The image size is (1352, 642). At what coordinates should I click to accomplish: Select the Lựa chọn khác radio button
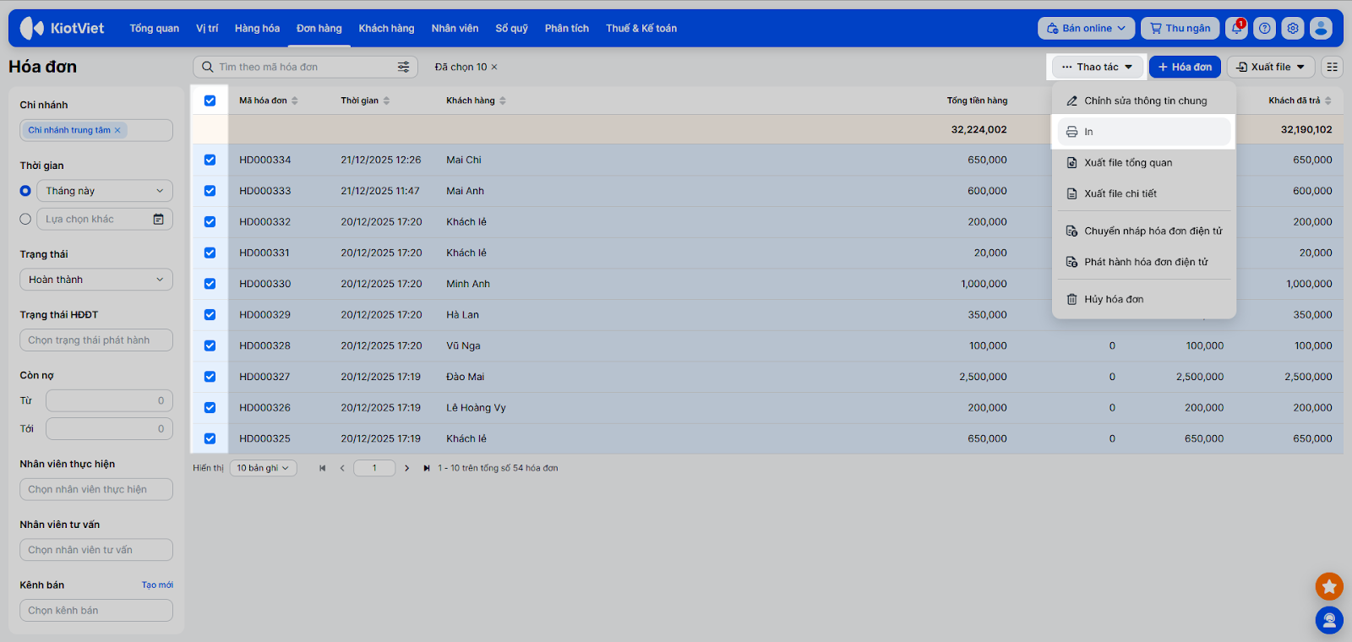click(25, 219)
